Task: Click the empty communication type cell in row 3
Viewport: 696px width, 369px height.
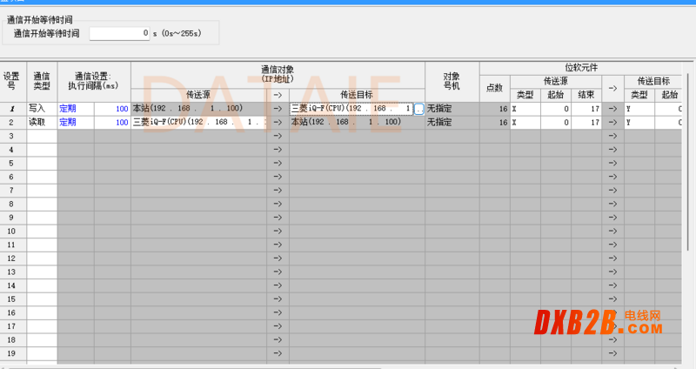Action: 42,136
